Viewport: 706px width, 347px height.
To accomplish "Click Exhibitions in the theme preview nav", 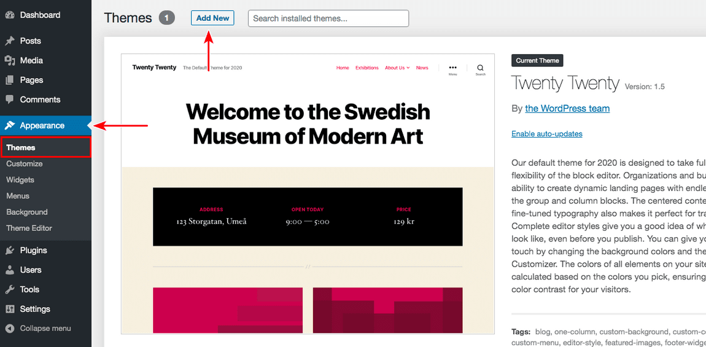I will (x=367, y=68).
